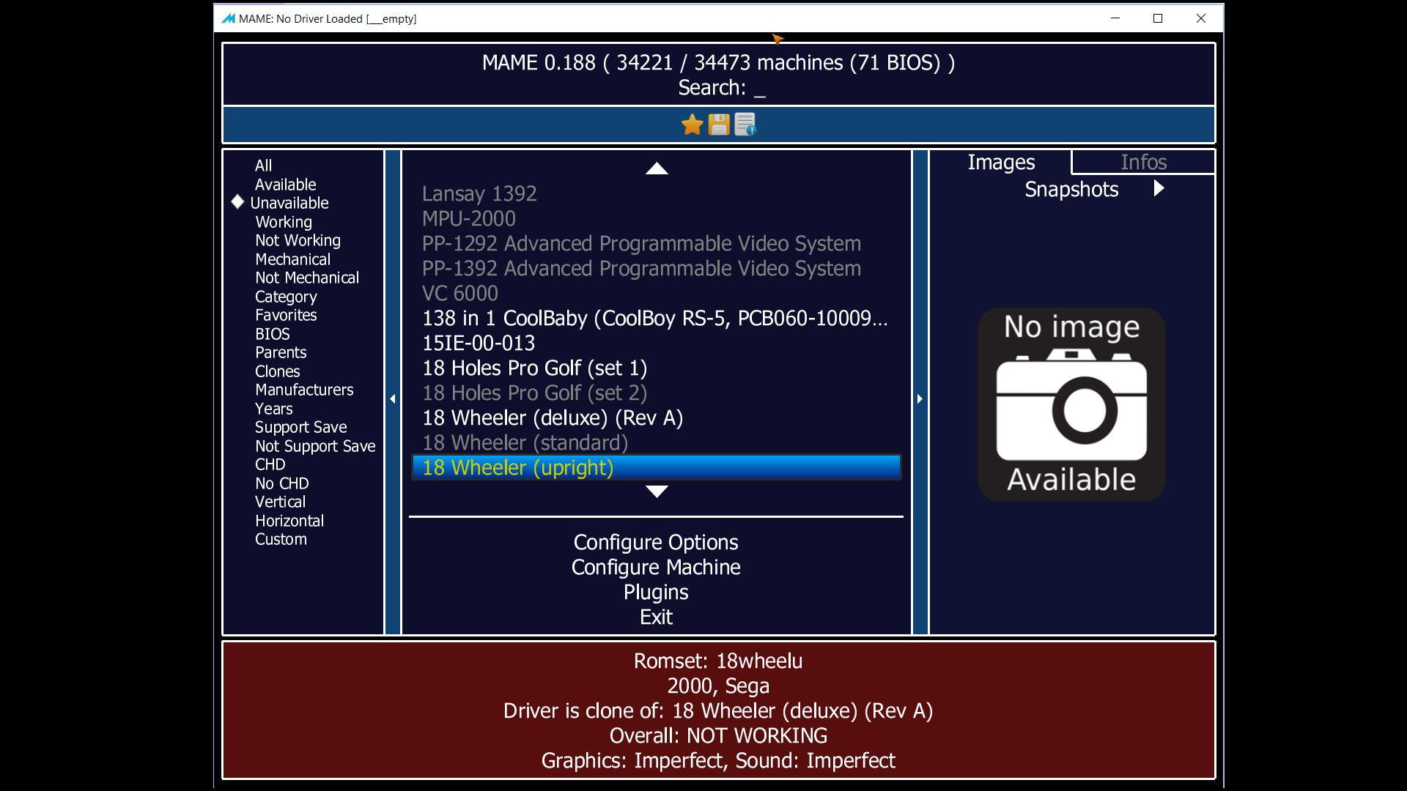Click the down arrow below machine list
The width and height of the screenshot is (1407, 791).
(x=657, y=491)
